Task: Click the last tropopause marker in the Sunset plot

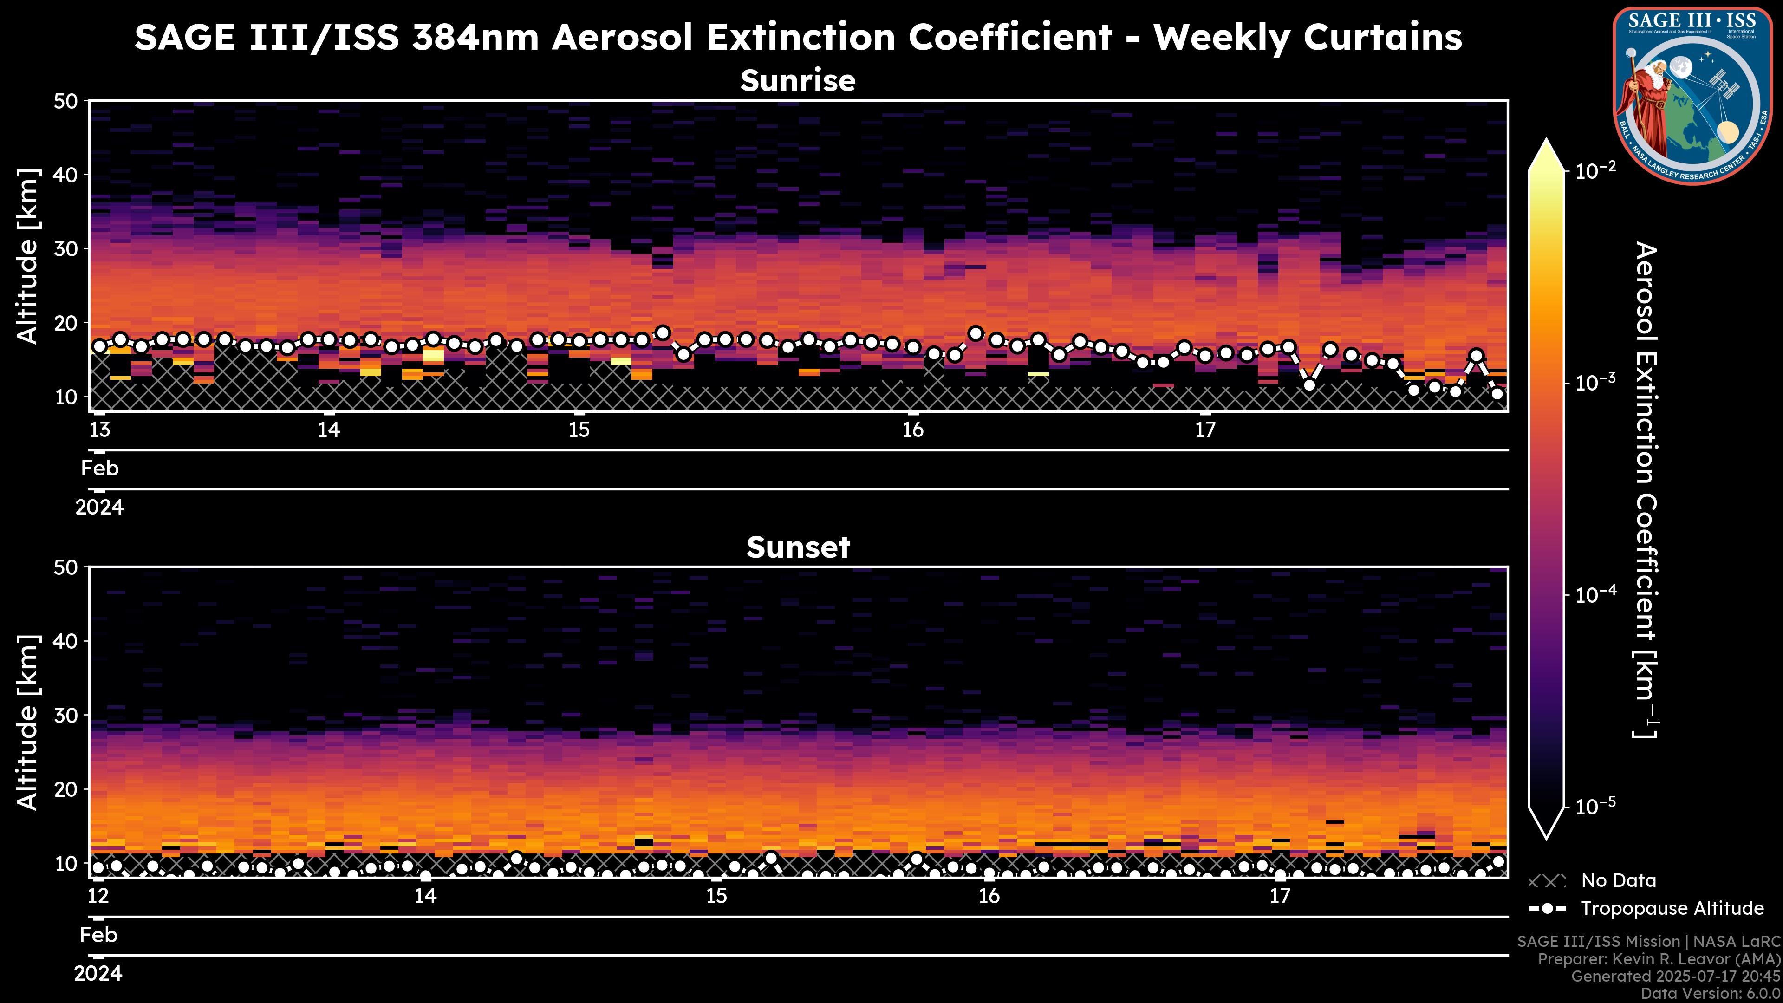Action: [1498, 862]
